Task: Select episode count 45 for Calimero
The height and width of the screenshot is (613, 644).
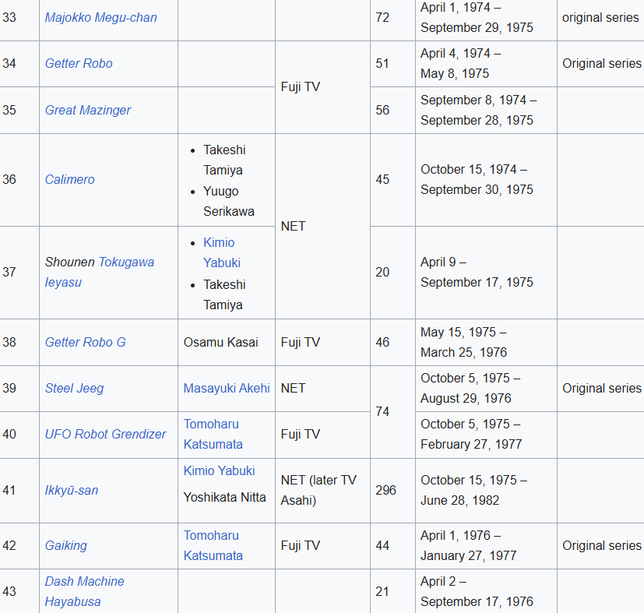Action: [x=382, y=180]
